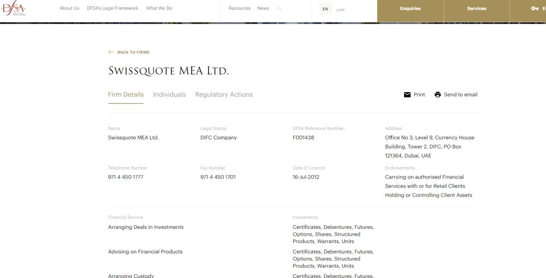
Task: Click the back arrow beside BACK TO FIRMS
Action: click(x=111, y=52)
